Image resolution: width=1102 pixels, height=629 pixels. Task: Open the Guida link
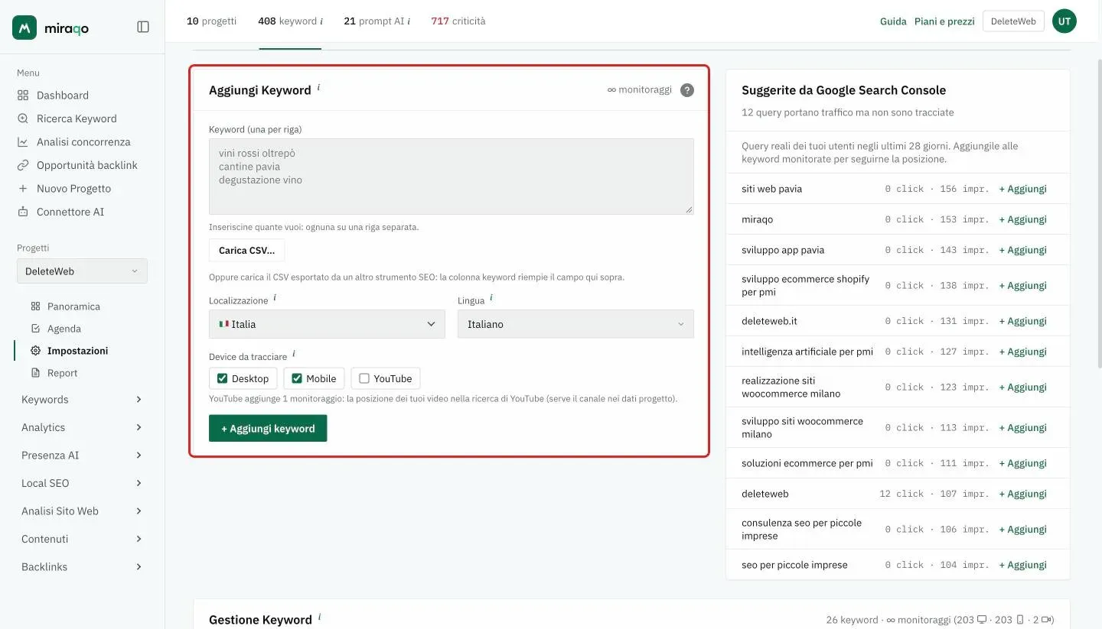[x=893, y=21]
